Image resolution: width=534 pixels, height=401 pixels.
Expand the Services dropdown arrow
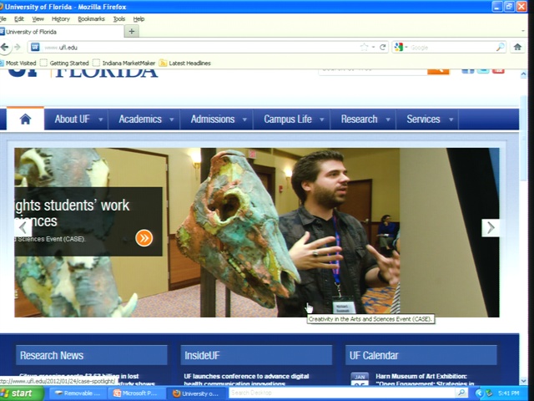coord(451,119)
